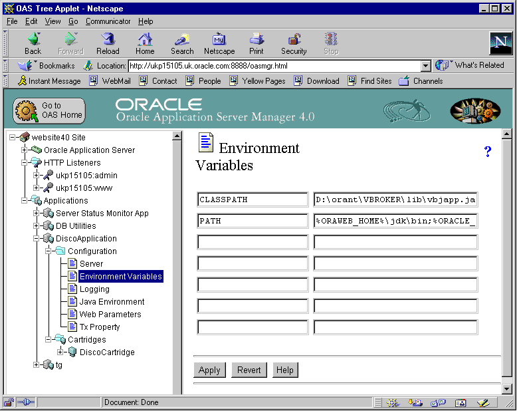Collapse the HTTP Listeners node
Screen dimensions: 517x411
(x=24, y=163)
